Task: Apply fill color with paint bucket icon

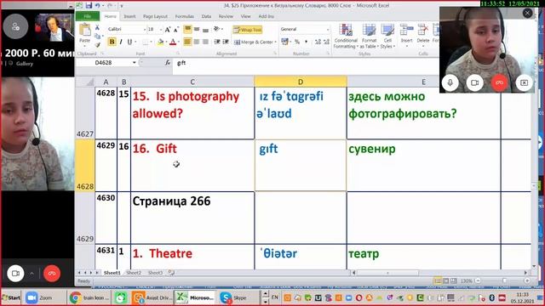Action: pyautogui.click(x=160, y=42)
